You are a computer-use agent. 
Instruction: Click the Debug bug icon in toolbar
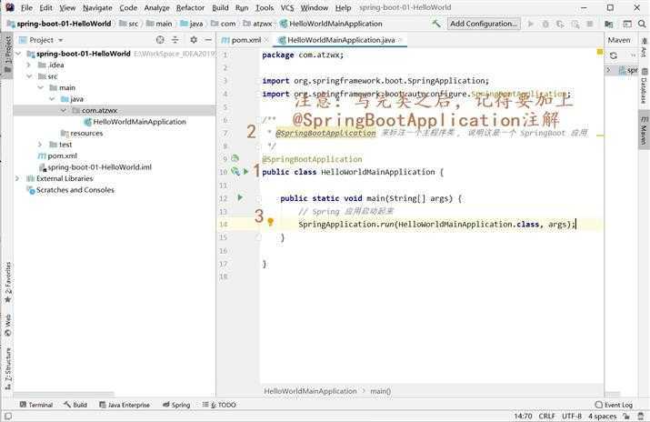pyautogui.click(x=545, y=24)
